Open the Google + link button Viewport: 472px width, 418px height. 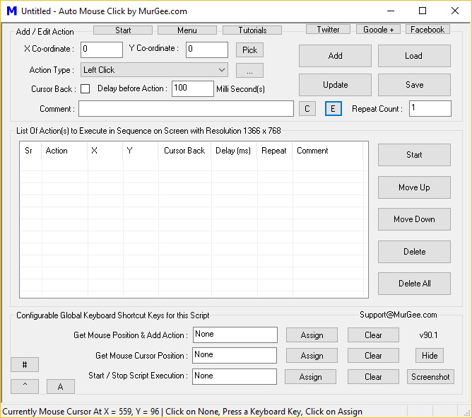pyautogui.click(x=379, y=29)
